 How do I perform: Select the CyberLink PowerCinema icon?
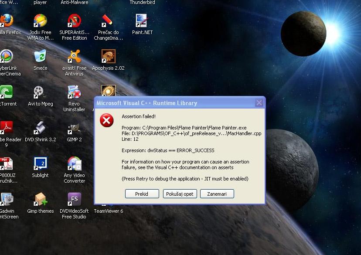pyautogui.click(x=7, y=56)
